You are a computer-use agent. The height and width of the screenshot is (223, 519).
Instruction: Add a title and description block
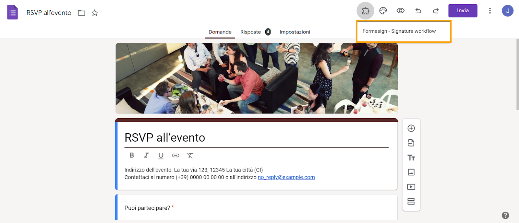(x=411, y=158)
